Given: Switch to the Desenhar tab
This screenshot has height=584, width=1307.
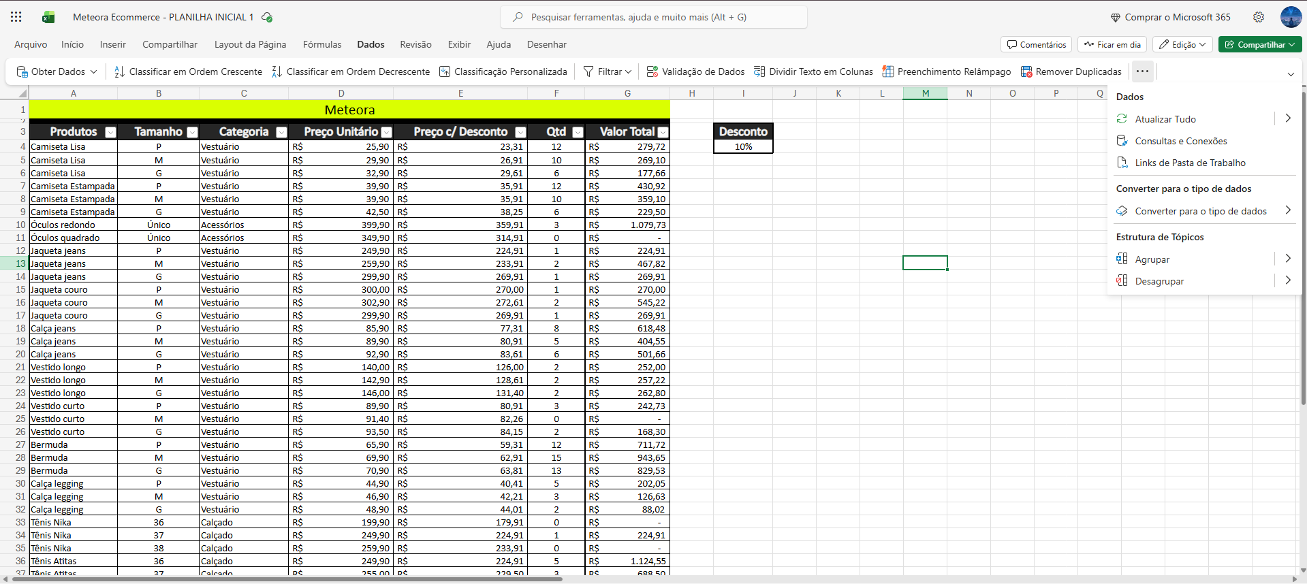Looking at the screenshot, I should [546, 44].
